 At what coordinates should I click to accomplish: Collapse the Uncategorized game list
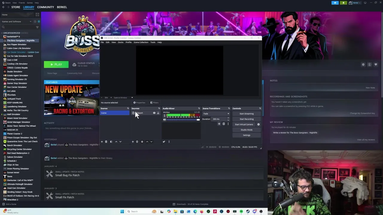coord(2,33)
